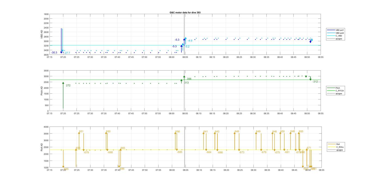Click the "-27.7" annotation in VBD plot
Viewport: 381px width, 188px height.
click(67, 53)
